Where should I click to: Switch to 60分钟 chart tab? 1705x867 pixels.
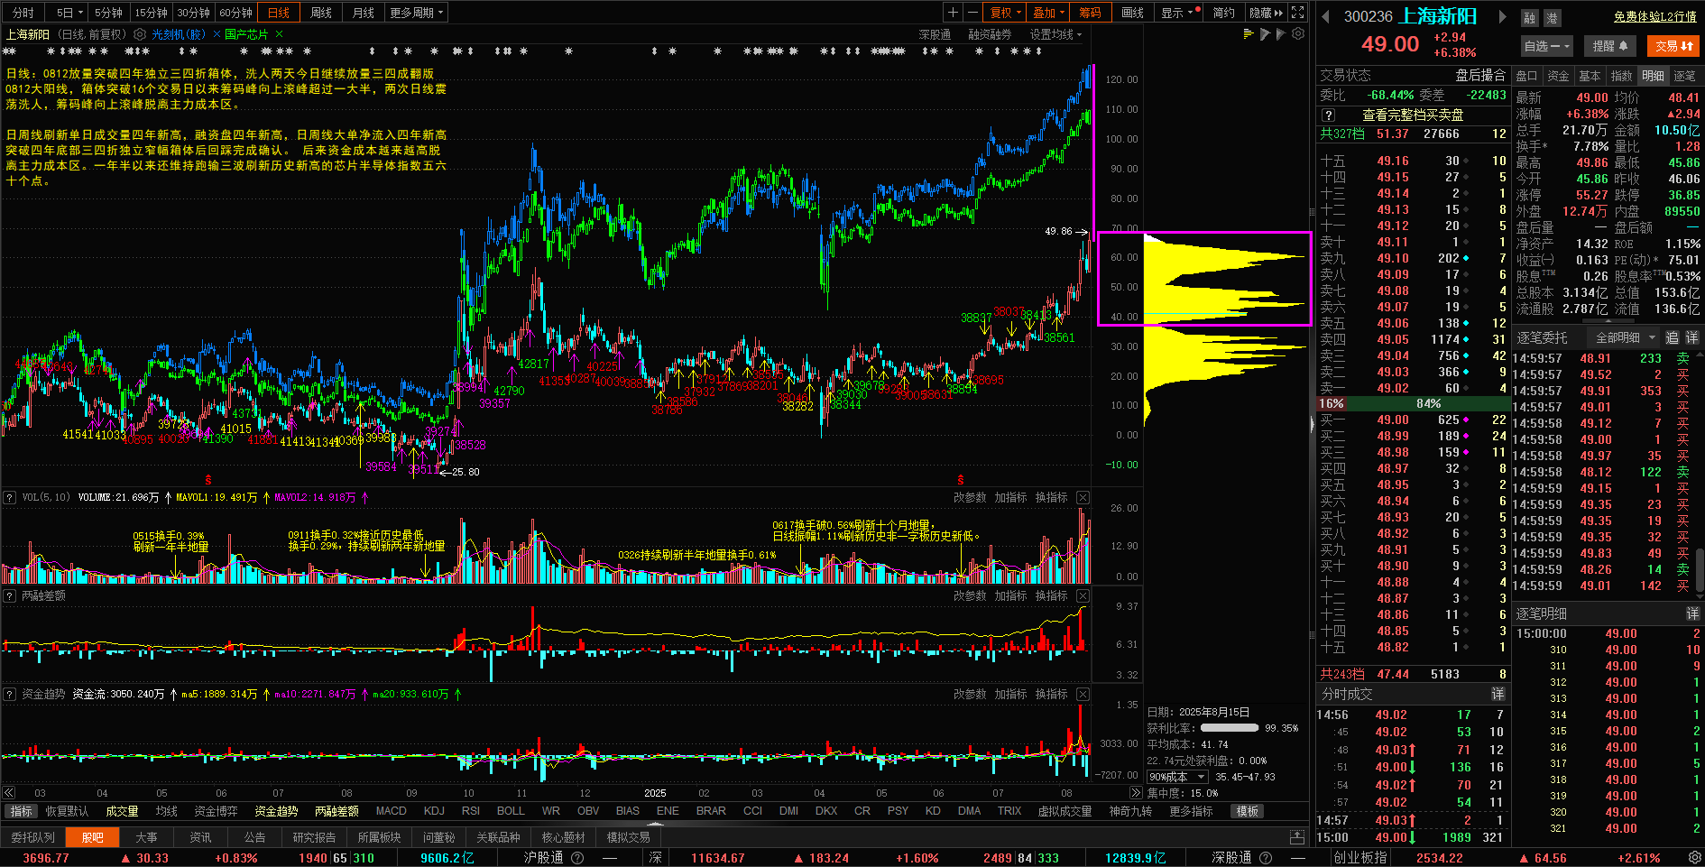(x=236, y=13)
